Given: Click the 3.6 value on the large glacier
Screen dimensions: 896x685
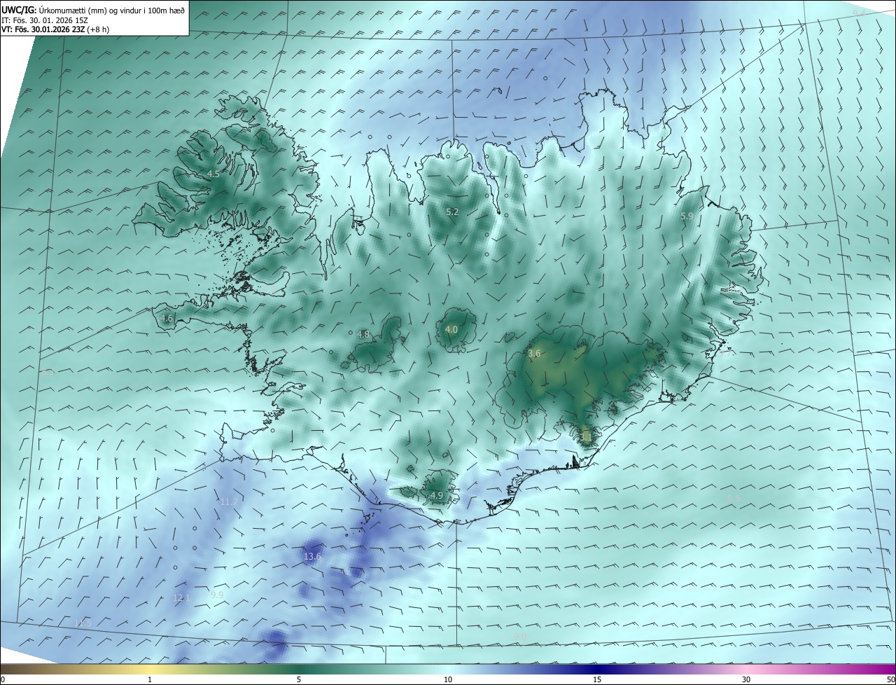Looking at the screenshot, I should tap(534, 354).
